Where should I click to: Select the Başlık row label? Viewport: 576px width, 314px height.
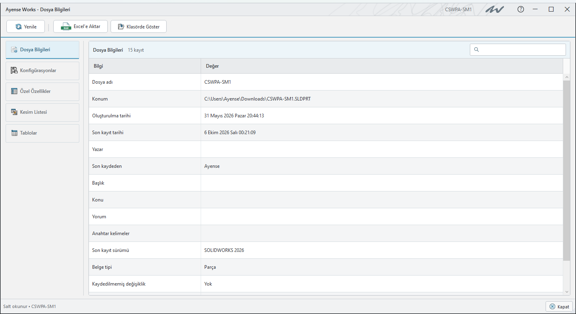[x=98, y=183]
